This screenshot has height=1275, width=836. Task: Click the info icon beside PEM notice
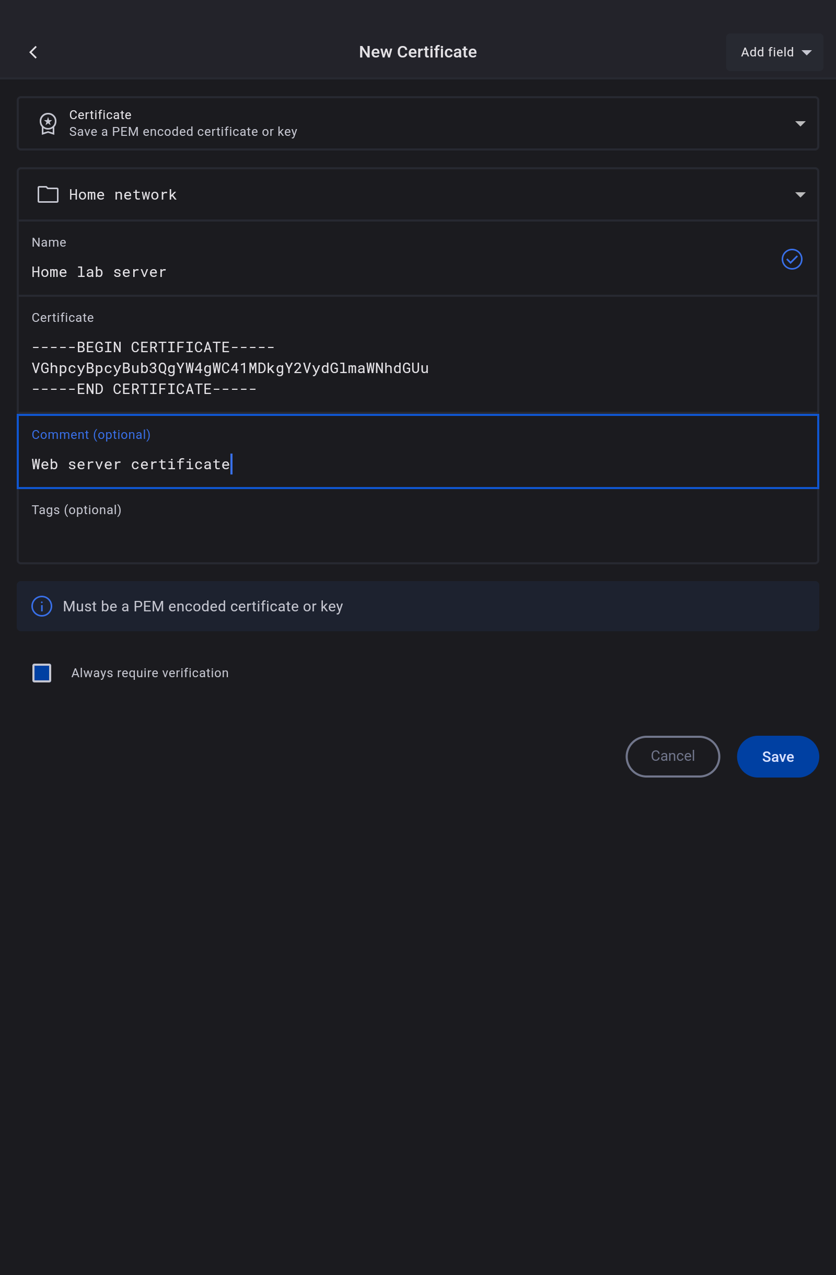tap(42, 607)
